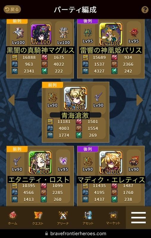
Task: Select the マディク・エレティス hero portrait
Action: coord(111,162)
